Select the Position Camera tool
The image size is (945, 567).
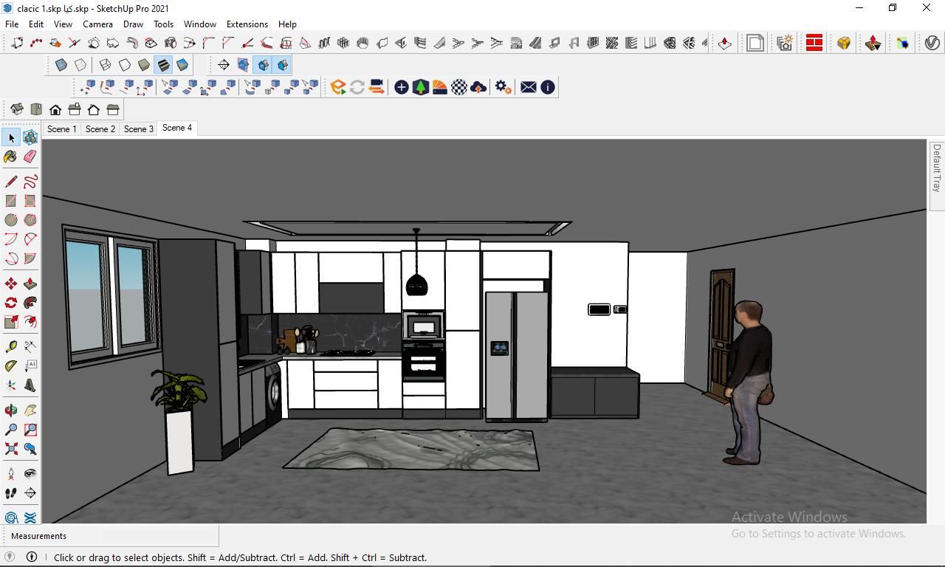(11, 473)
